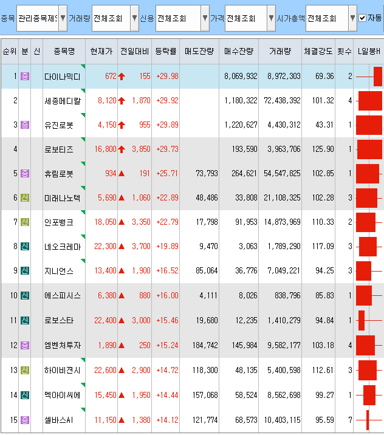The width and height of the screenshot is (384, 435).
Task: Click the volume value 72,438,392
Action: [x=282, y=100]
